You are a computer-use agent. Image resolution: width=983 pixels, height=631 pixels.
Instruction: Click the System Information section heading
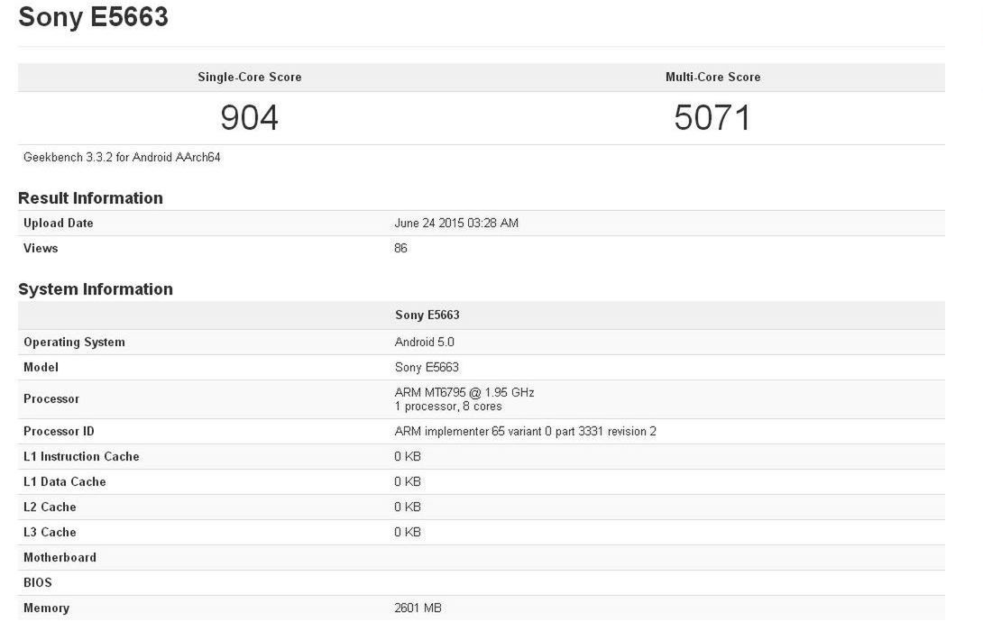[96, 288]
